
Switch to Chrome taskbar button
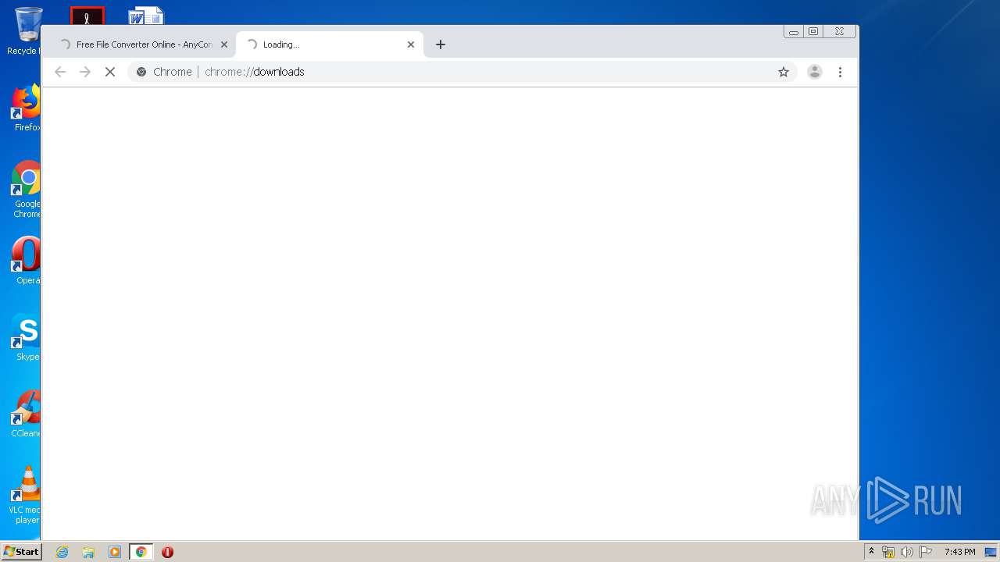coord(141,552)
